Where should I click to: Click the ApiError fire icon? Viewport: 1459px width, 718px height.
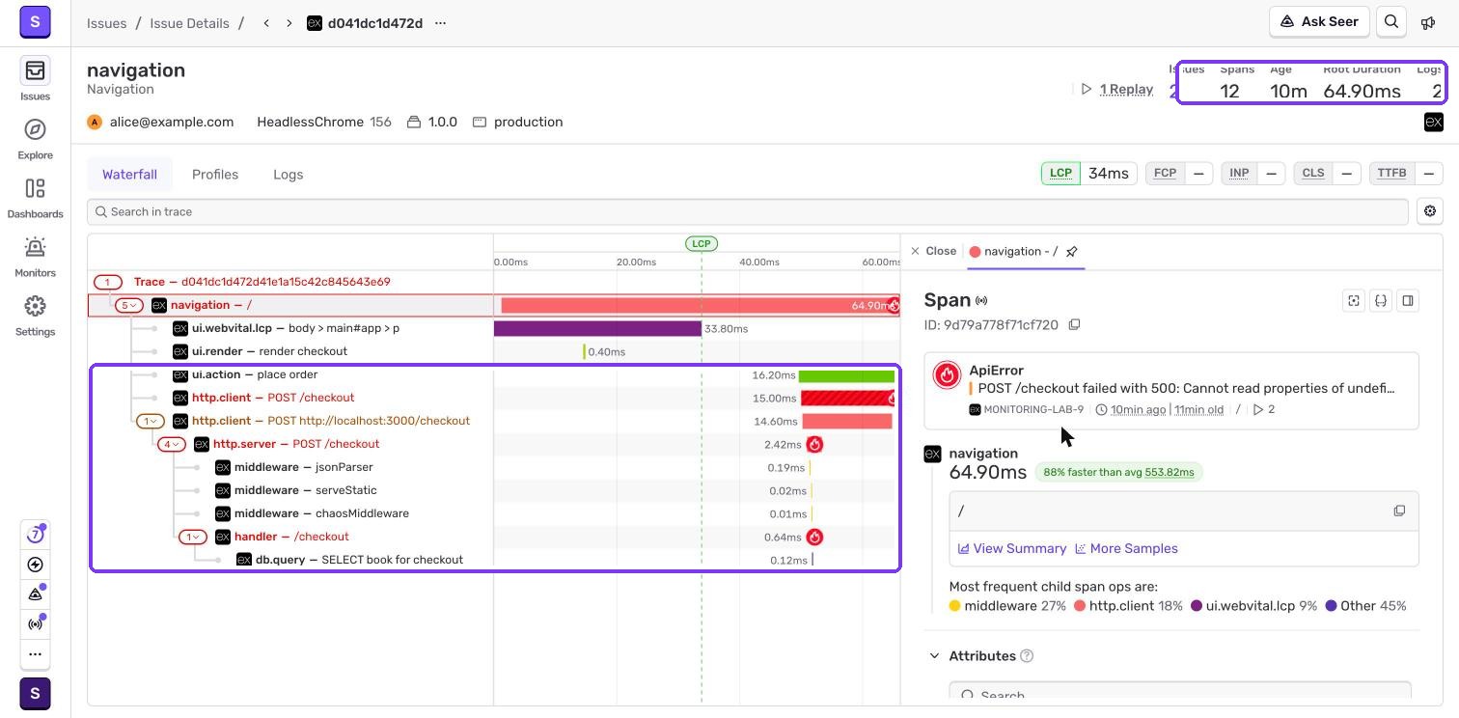tap(948, 374)
